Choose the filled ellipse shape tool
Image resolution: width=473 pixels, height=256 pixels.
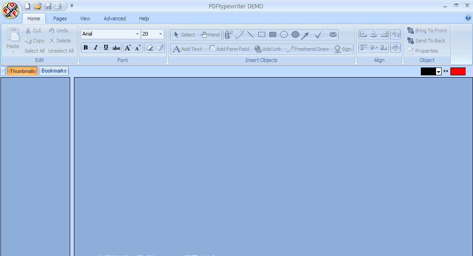tap(295, 35)
